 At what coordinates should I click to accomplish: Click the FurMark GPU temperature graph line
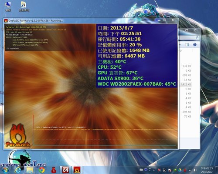coord(106,129)
